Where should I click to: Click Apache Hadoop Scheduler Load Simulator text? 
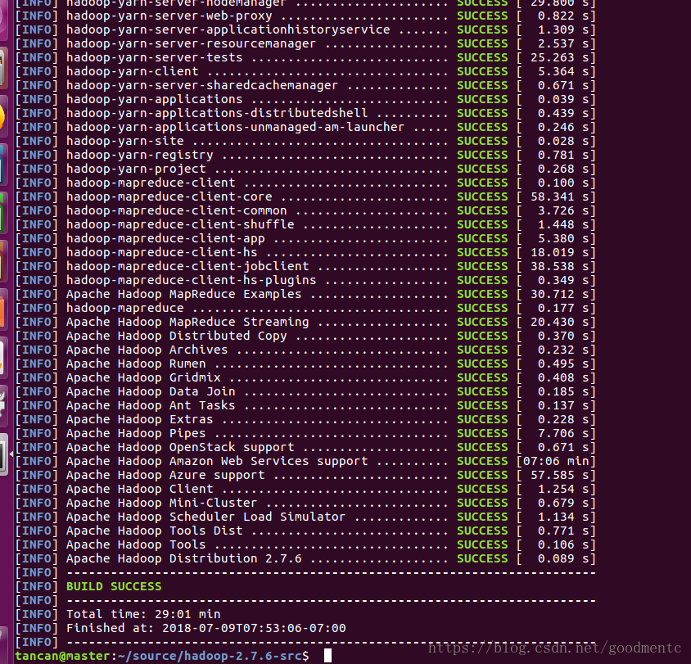(x=205, y=517)
